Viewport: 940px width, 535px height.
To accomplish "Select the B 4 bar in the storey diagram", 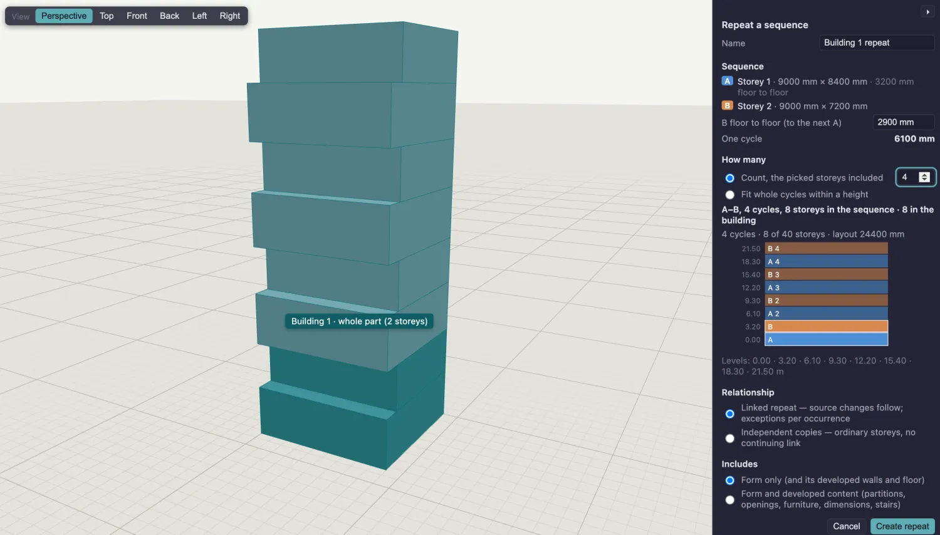I will [x=827, y=249].
